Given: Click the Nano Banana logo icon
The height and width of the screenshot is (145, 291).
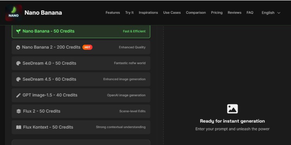Looking at the screenshot, I should 14,13.
